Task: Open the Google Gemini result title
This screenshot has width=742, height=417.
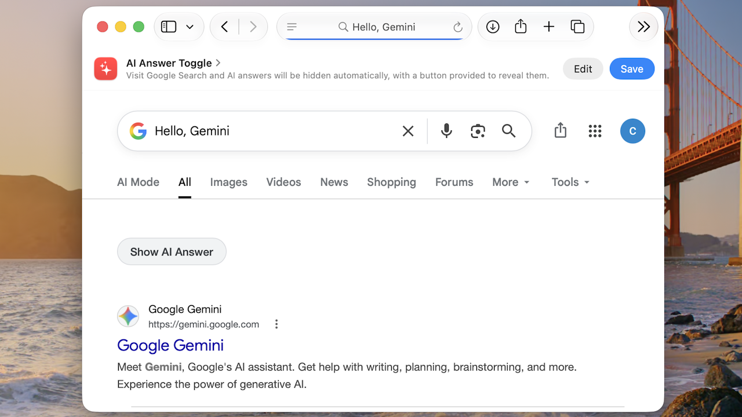Action: point(170,345)
